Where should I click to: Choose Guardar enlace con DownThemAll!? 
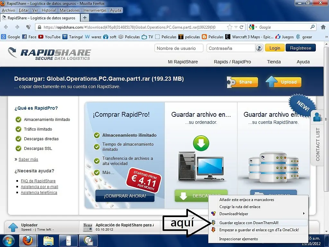click(x=259, y=223)
